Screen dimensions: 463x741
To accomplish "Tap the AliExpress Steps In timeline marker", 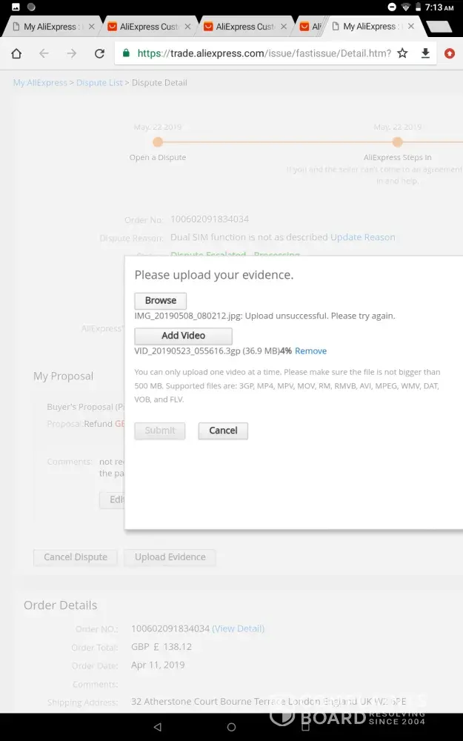I will click(397, 142).
